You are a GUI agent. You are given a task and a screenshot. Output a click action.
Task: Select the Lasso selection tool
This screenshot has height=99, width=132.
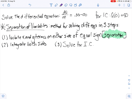pyautogui.click(x=71, y=5)
